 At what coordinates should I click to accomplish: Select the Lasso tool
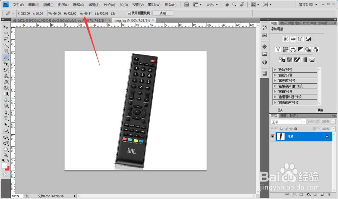(x=6, y=39)
